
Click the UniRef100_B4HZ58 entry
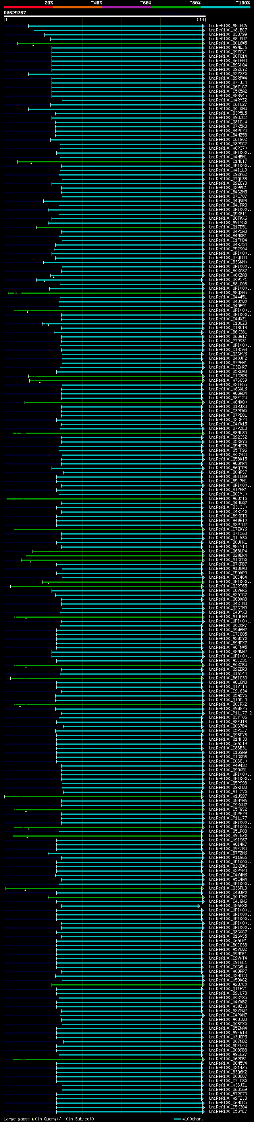pos(228,135)
